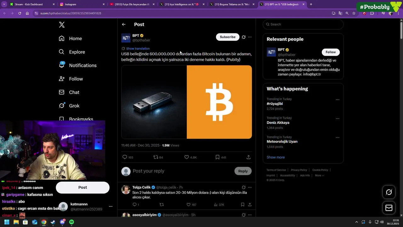Open replies via comment icon
This screenshot has width=403, height=227.
(x=125, y=157)
